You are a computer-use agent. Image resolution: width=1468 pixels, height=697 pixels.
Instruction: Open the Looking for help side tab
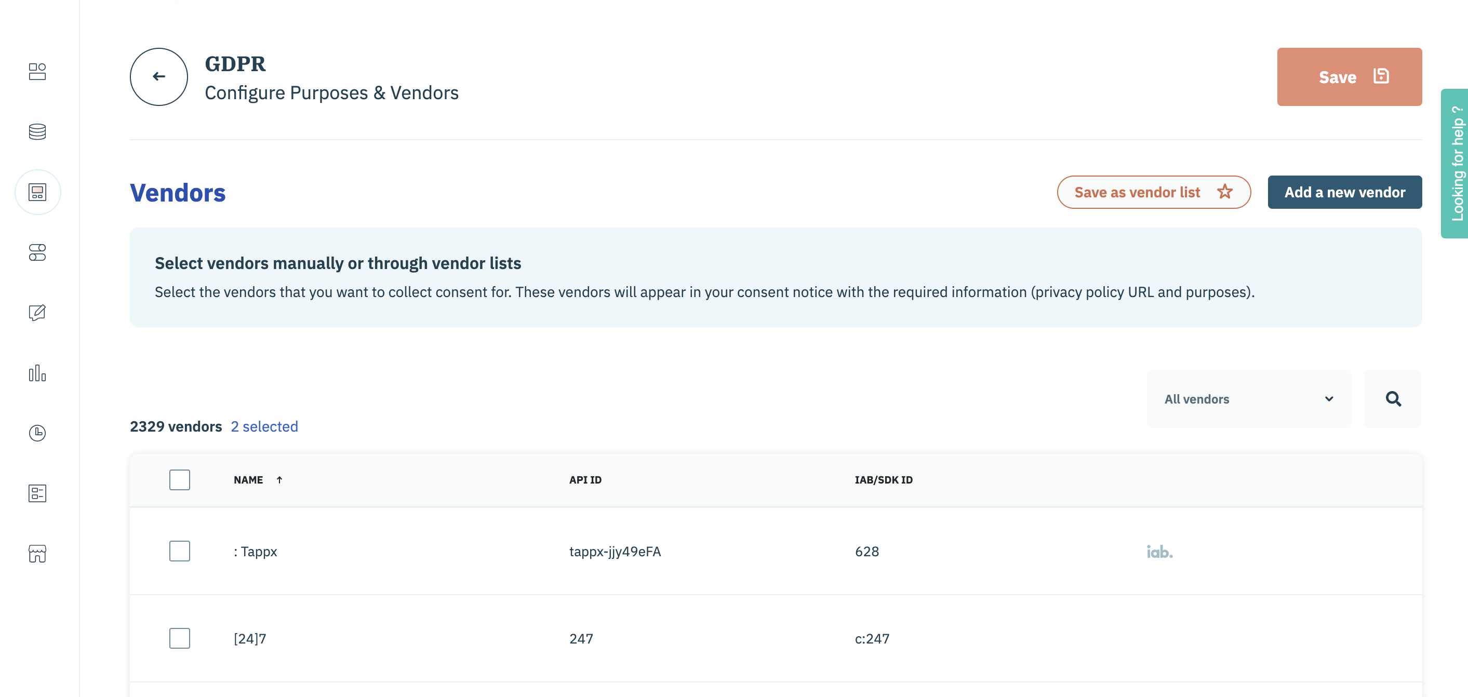tap(1456, 164)
